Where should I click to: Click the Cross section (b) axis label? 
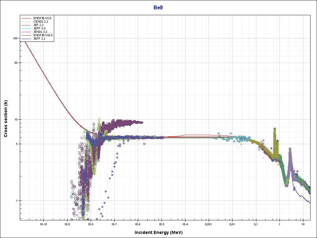[x=6, y=119]
